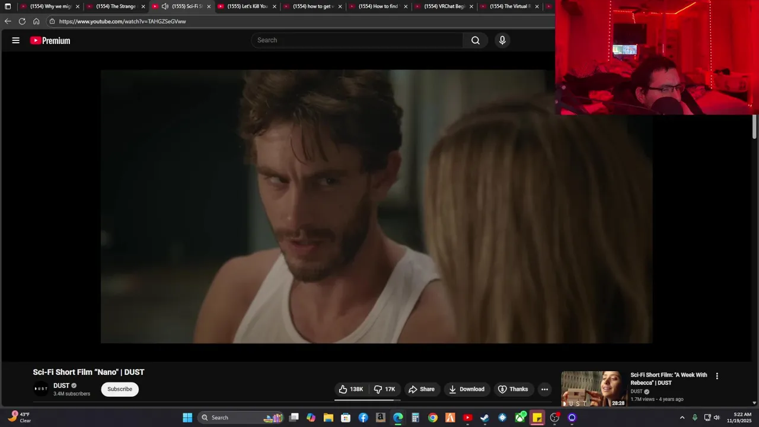
Task: Open Steam from taskbar
Action: point(484,418)
